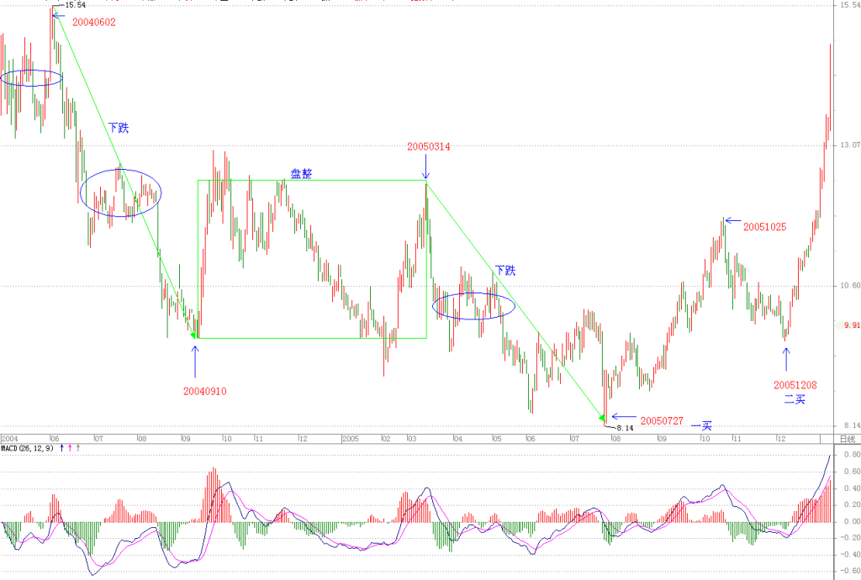Select the 2004 year marker on timeline
The image size is (861, 580).
9,439
